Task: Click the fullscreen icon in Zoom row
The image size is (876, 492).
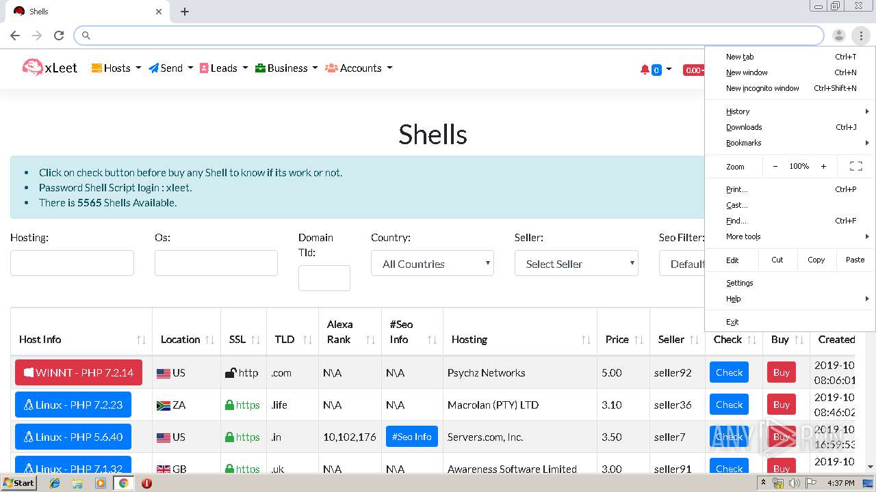Action: tap(855, 166)
